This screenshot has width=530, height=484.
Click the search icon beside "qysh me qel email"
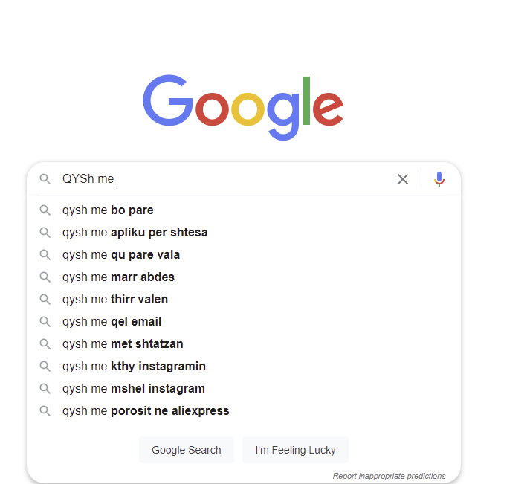(x=45, y=322)
